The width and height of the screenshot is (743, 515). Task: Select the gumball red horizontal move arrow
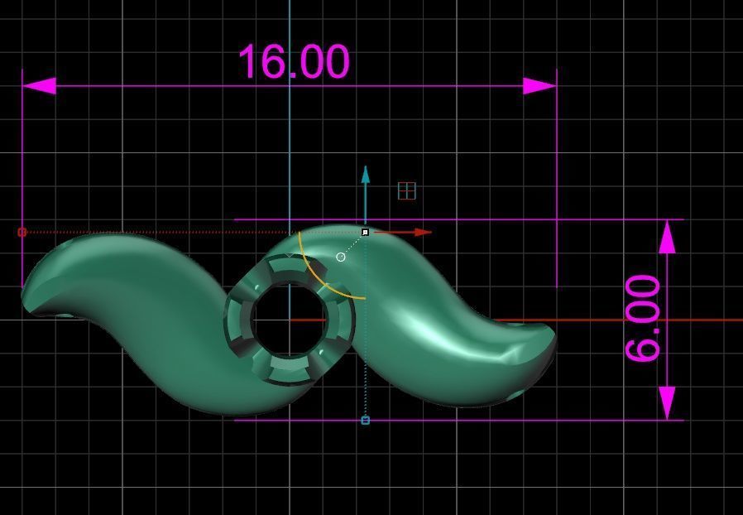[x=403, y=233]
